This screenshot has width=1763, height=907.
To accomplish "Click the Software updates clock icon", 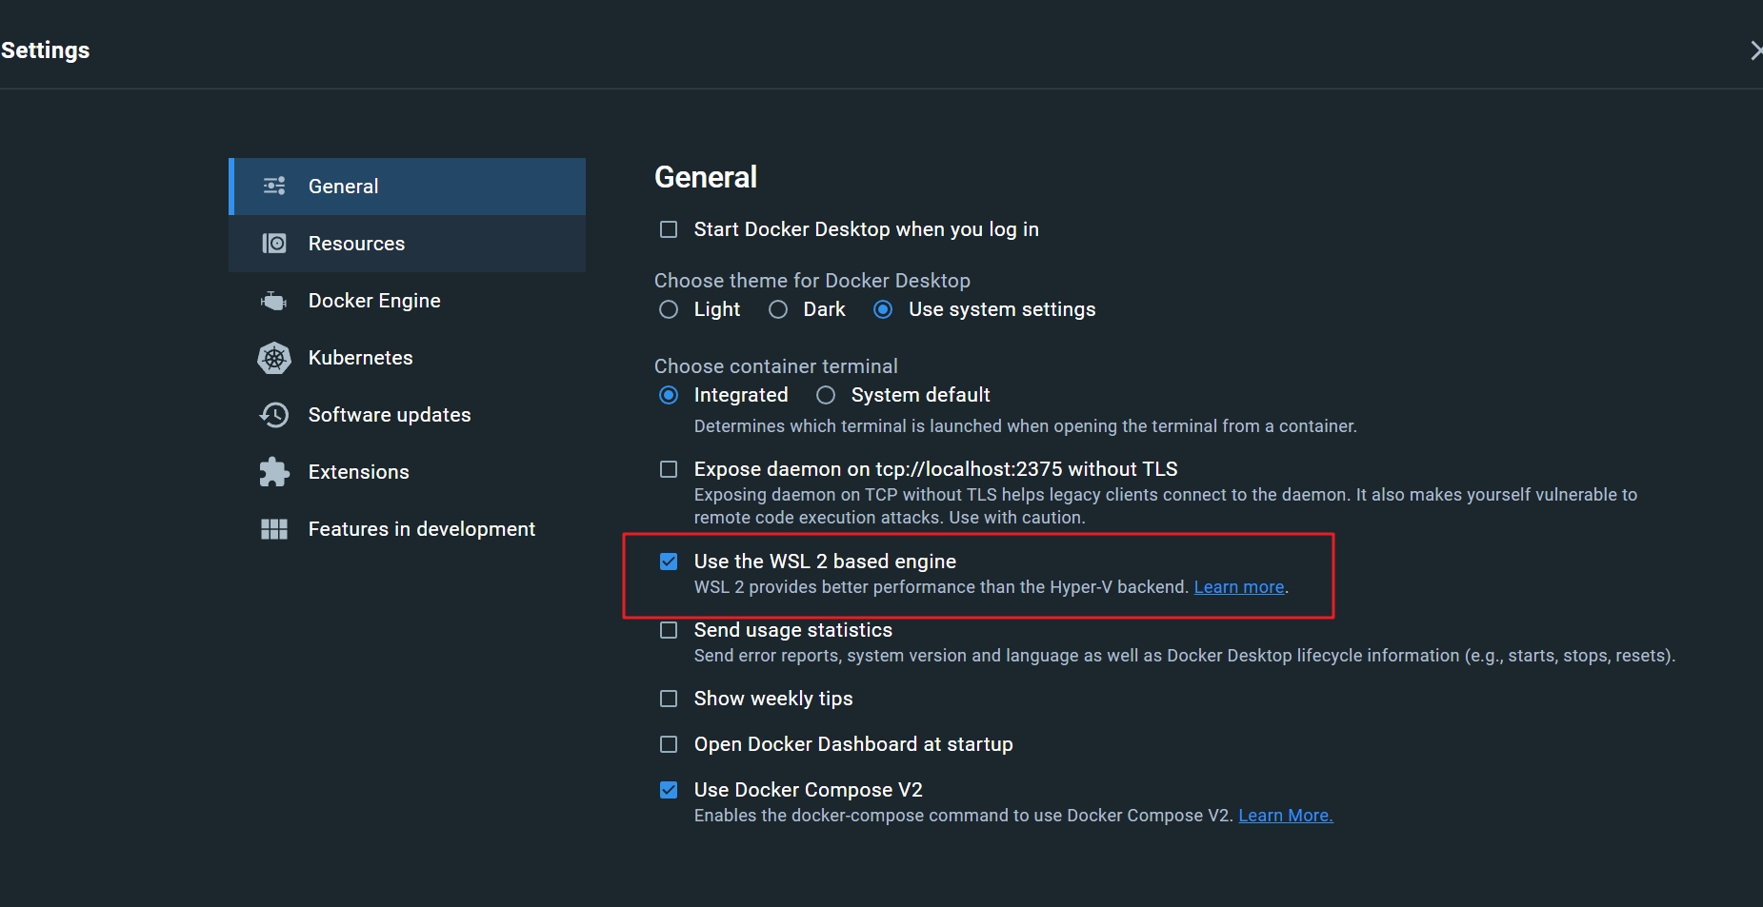I will (x=274, y=415).
